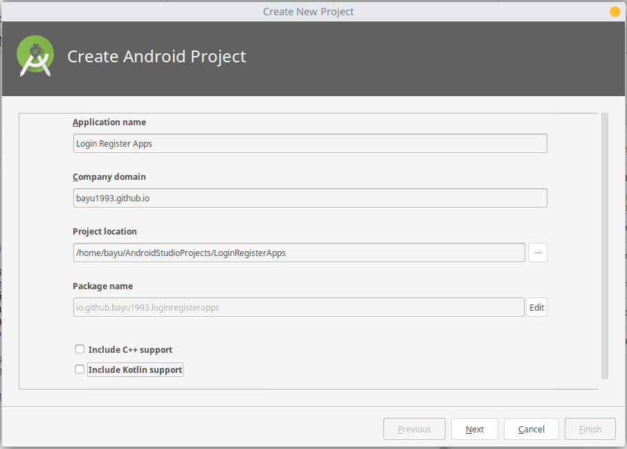Click the Next button
Screen dimensions: 627x449
(474, 429)
